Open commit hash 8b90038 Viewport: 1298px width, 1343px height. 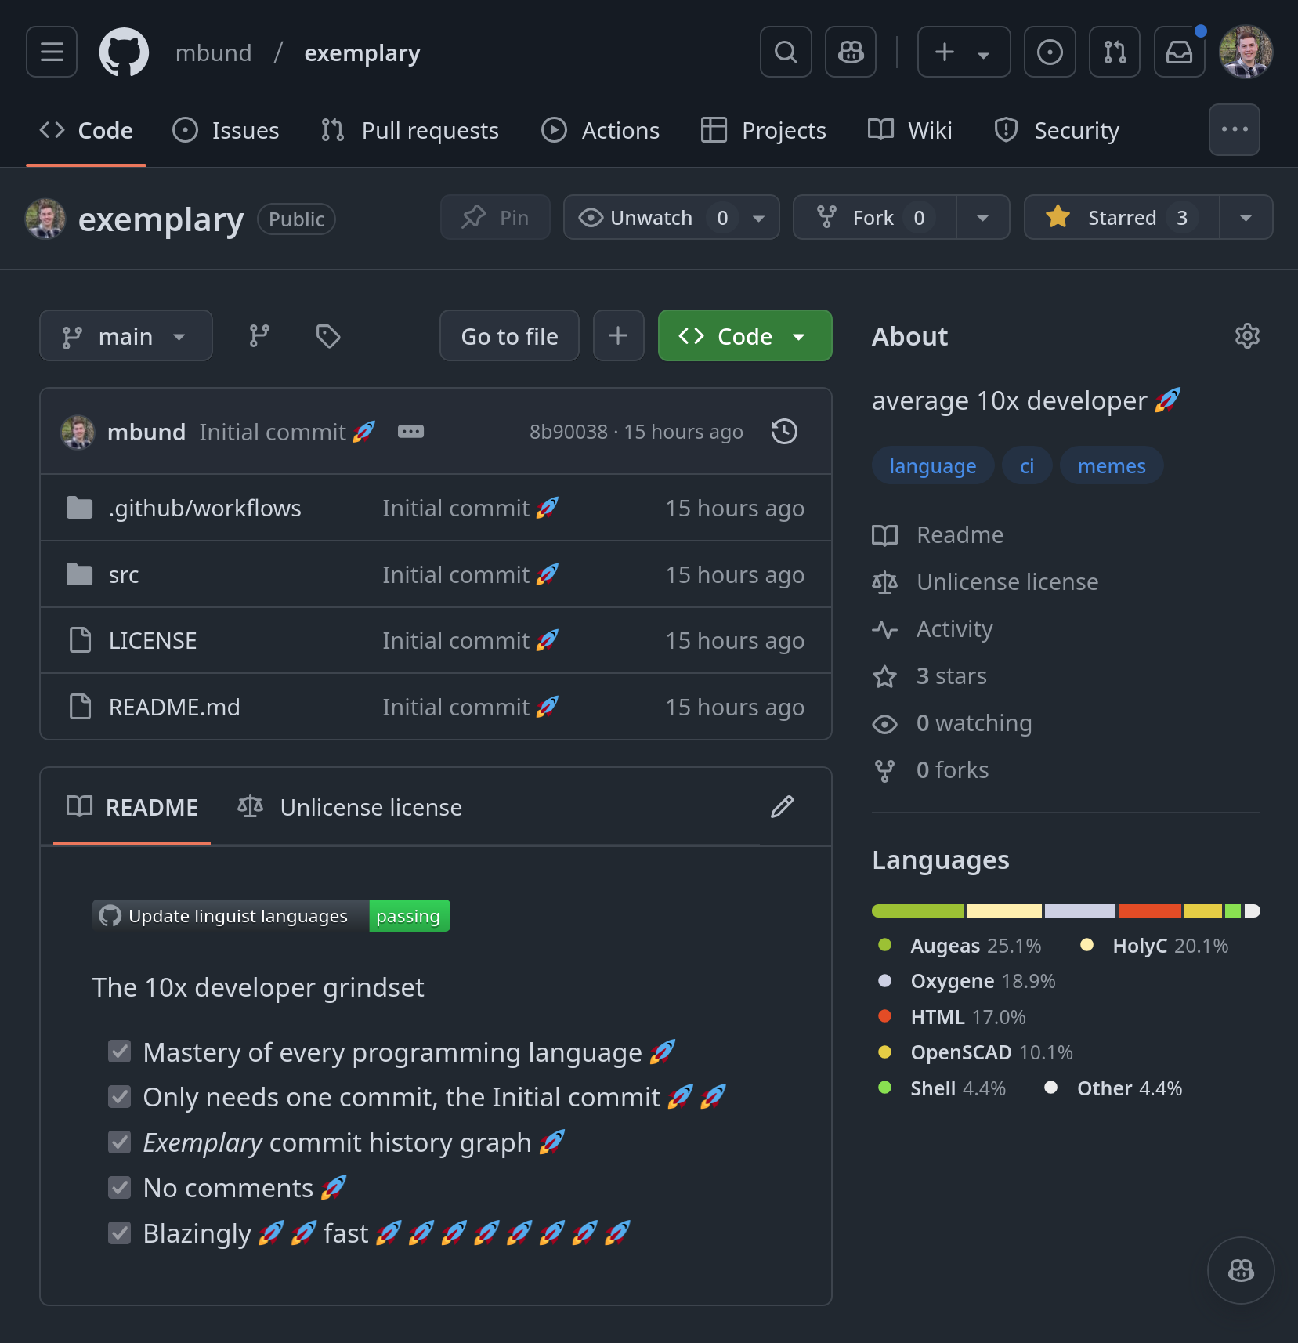click(x=569, y=432)
